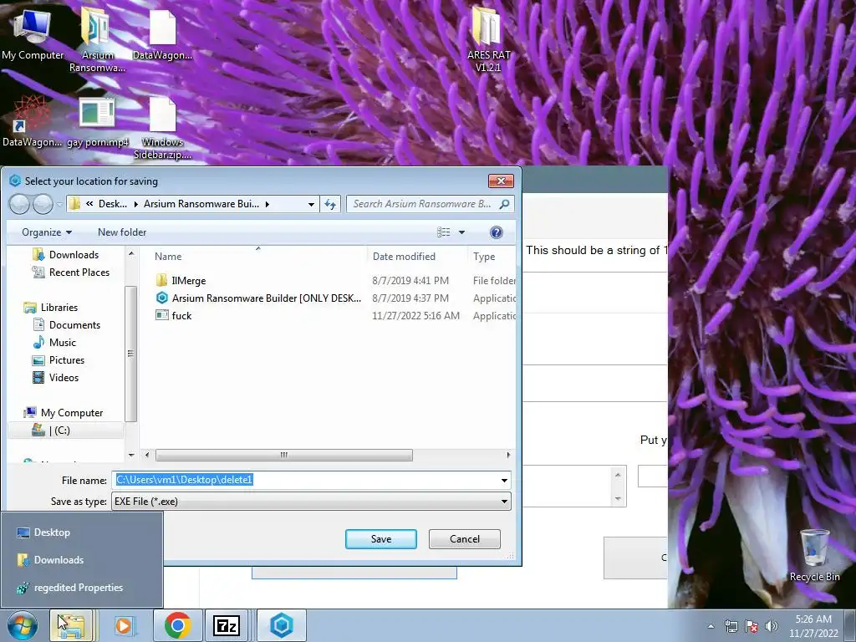Click the Desk... breadcrumb in address bar

point(113,204)
